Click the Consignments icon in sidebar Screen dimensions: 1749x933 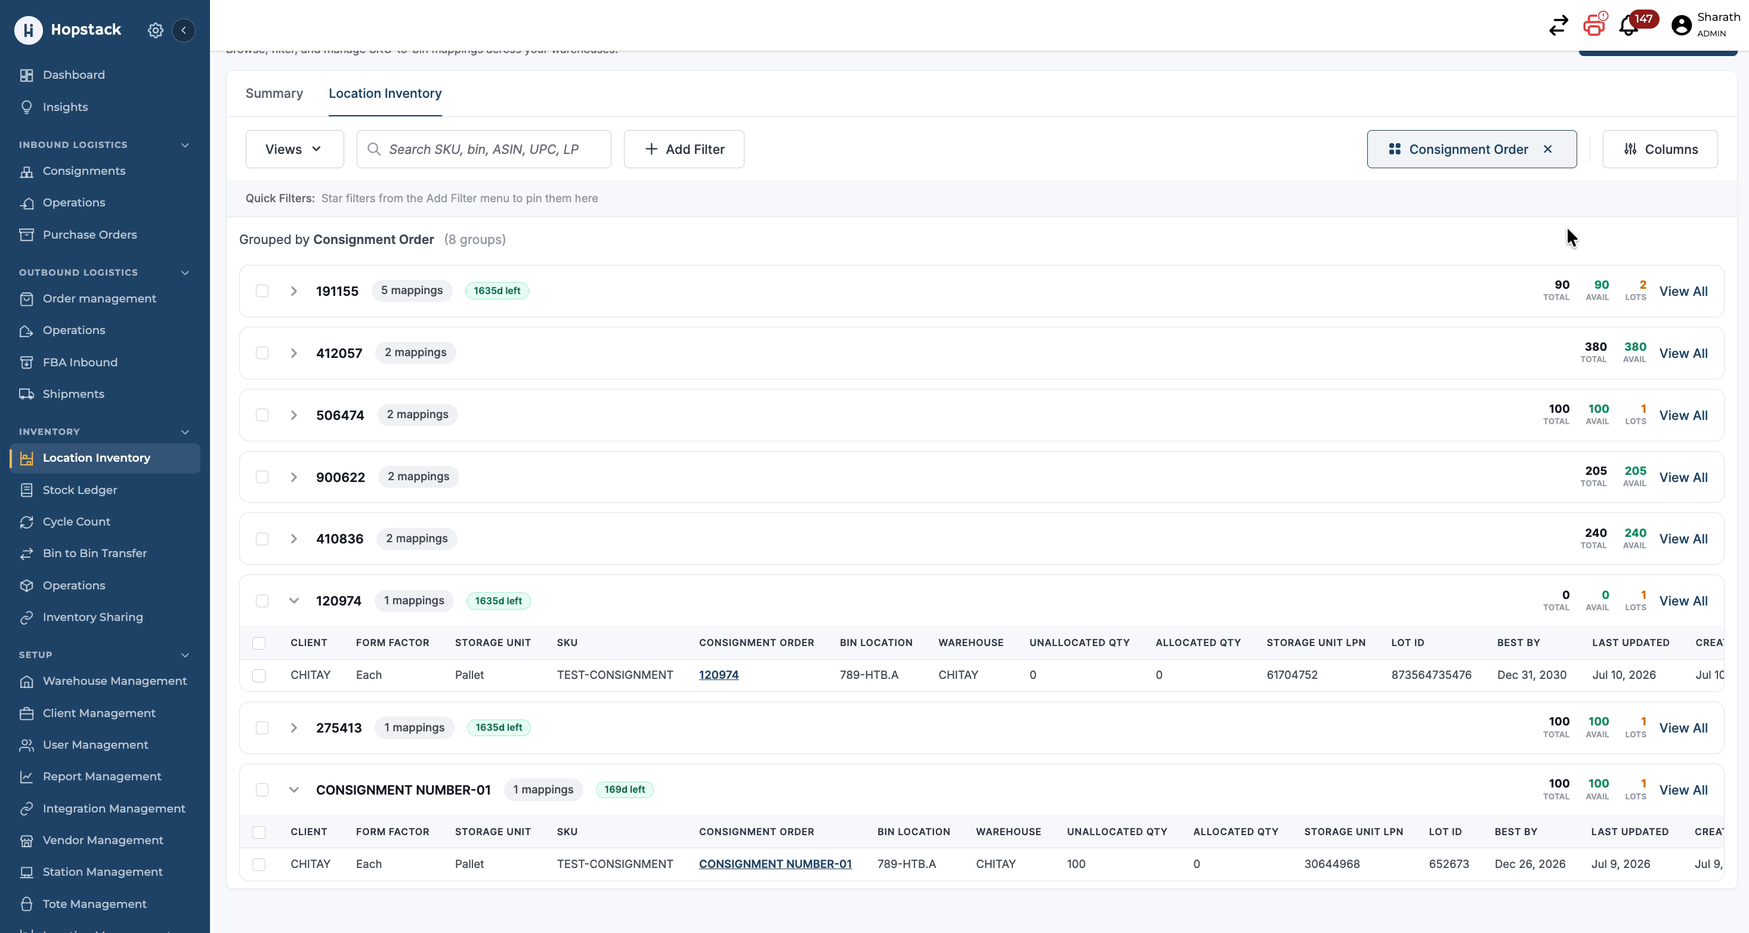point(26,171)
